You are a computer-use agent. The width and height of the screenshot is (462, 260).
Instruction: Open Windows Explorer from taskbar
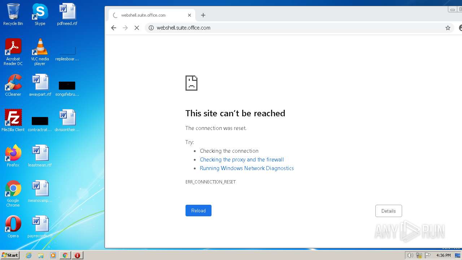[41, 255]
